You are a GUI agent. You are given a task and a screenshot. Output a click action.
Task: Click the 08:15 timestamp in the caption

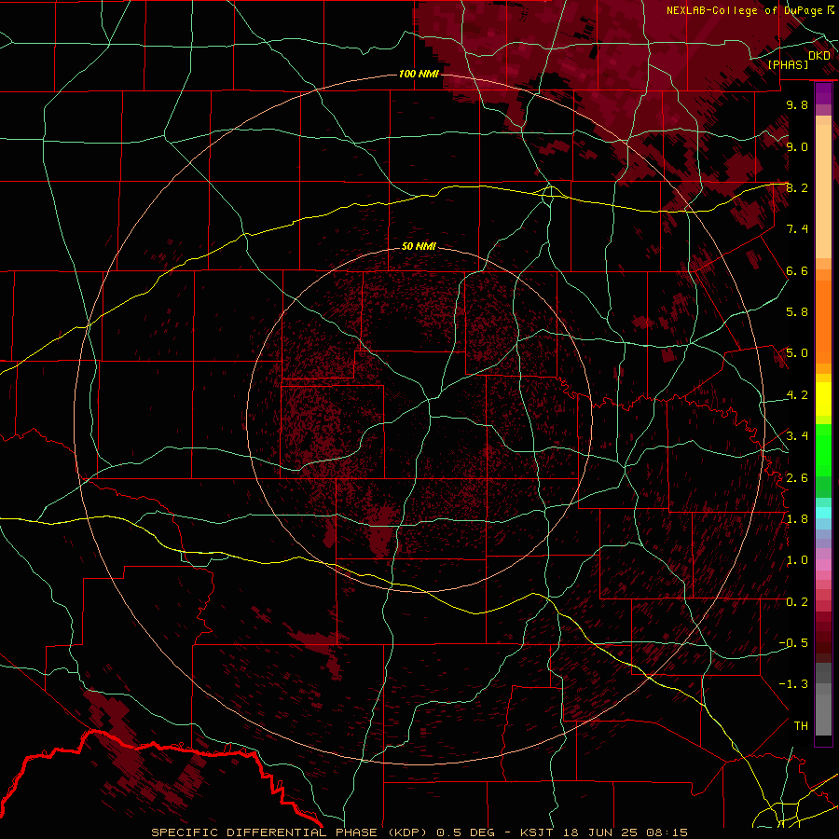[667, 832]
